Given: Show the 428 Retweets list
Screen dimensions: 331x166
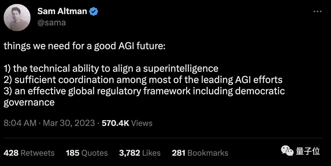Looking at the screenshot, I should [29, 153].
